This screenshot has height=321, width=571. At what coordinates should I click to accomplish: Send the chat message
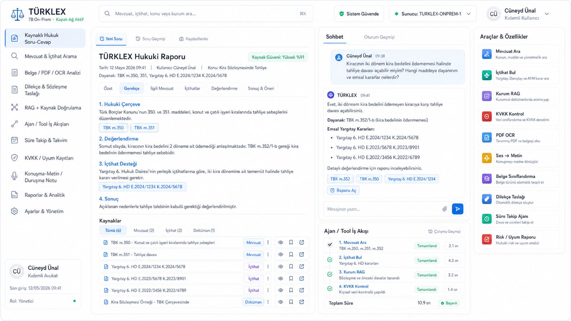[x=458, y=209]
